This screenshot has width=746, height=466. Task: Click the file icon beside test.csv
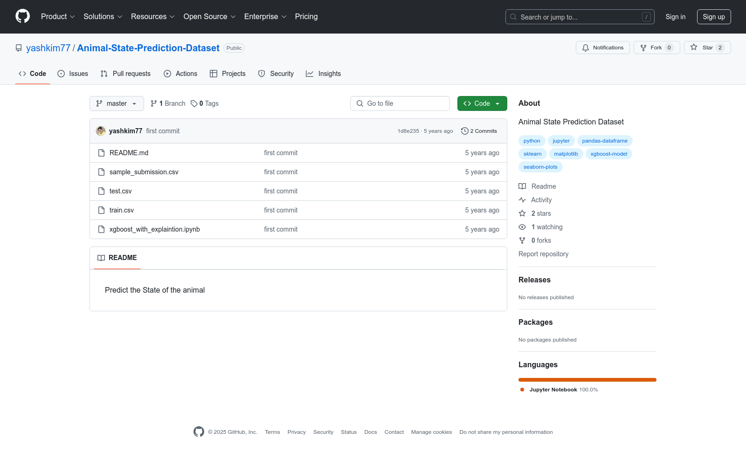101,191
